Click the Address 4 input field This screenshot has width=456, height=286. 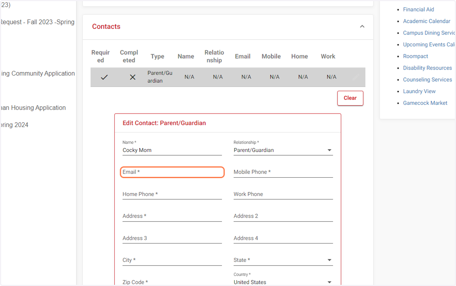[283, 238]
